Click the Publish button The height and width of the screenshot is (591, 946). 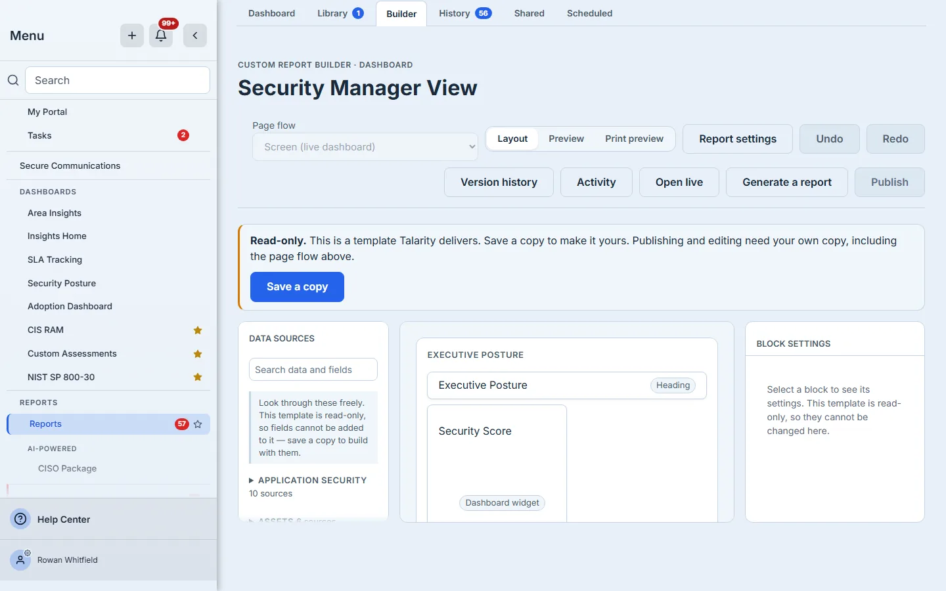coord(890,183)
